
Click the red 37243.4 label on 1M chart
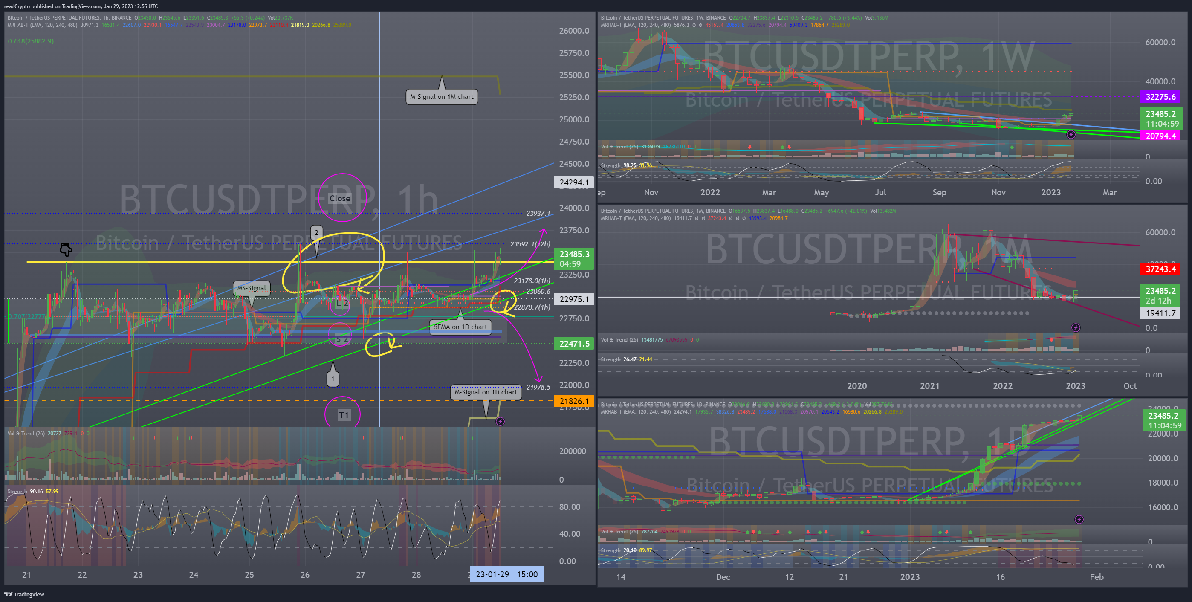click(1160, 269)
